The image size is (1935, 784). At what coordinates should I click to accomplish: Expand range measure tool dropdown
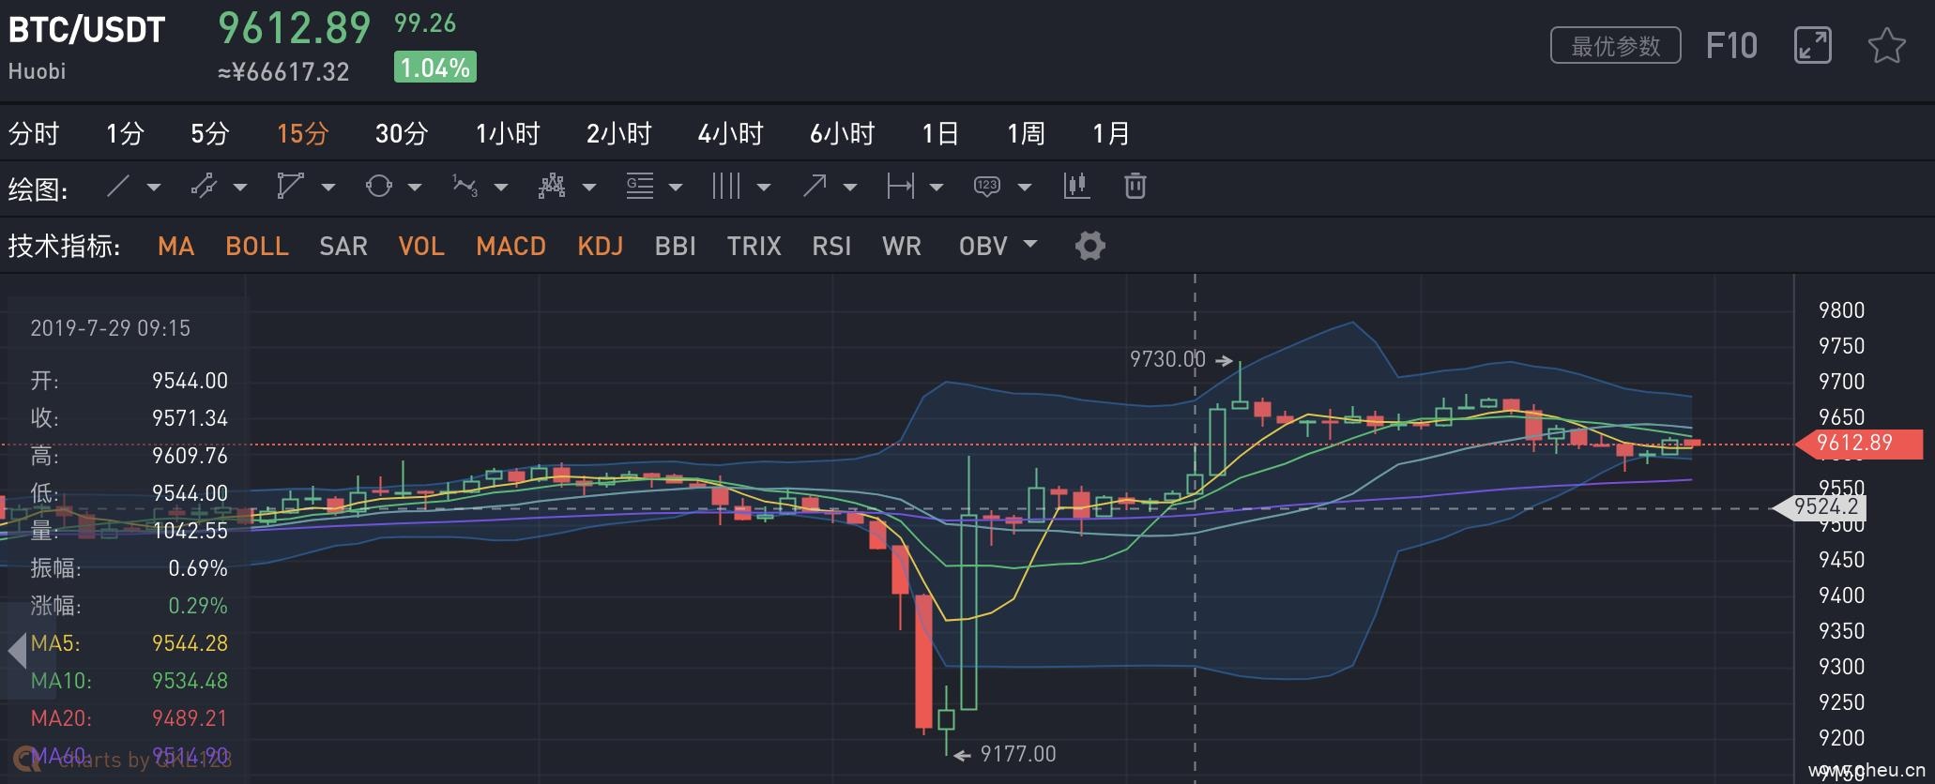[x=937, y=188]
